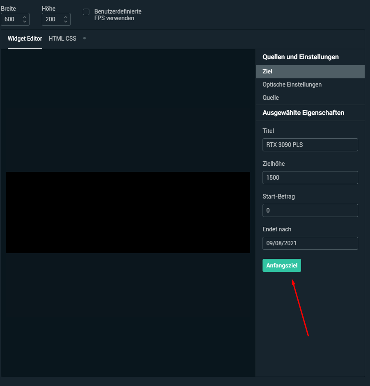This screenshot has width=370, height=386.
Task: Click the Höhe field showing 200
Action: (52, 19)
